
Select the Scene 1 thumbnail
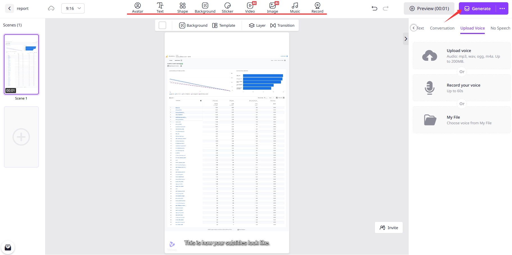[x=21, y=64]
